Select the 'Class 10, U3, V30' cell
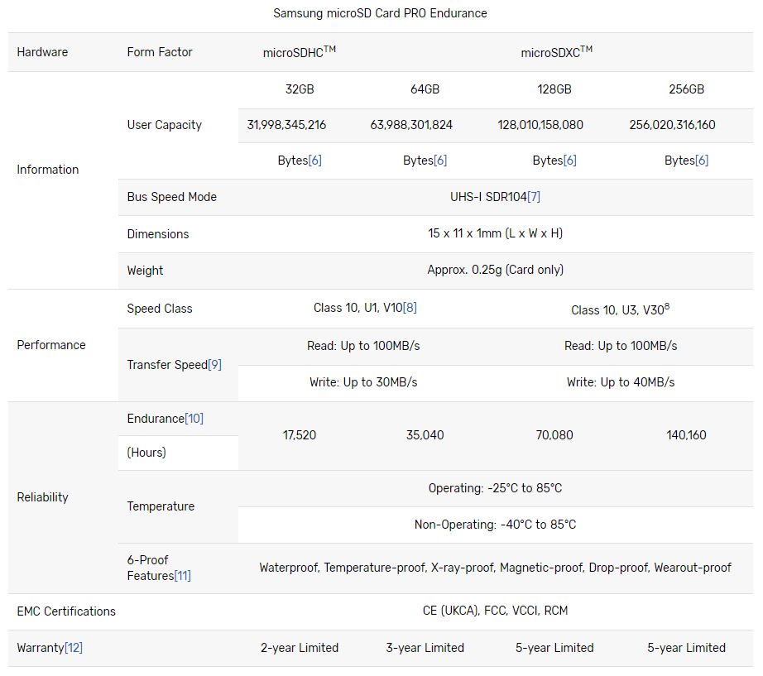Viewport: 763px width, 676px height. click(621, 309)
